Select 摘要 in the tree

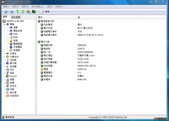point(15,27)
